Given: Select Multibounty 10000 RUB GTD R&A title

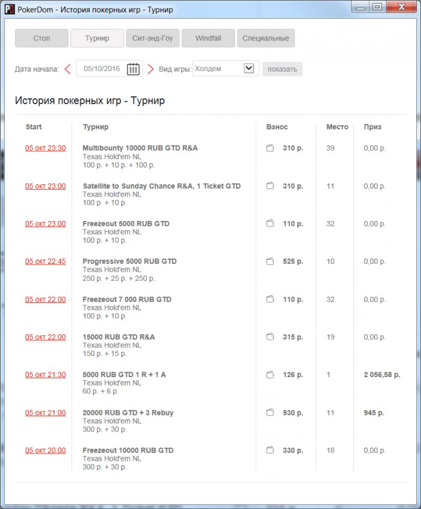Looking at the screenshot, I should [140, 148].
